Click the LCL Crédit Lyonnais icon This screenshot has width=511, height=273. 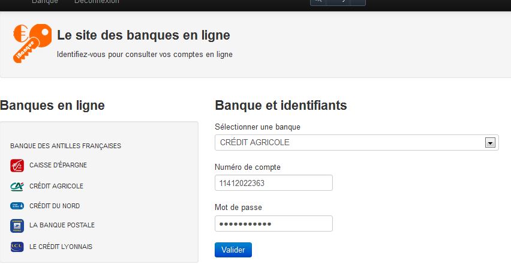click(17, 247)
